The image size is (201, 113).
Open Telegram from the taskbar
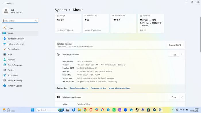coord(108,110)
